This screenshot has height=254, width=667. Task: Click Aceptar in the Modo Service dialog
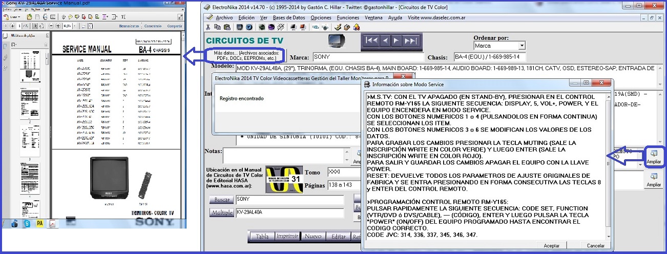(552, 246)
